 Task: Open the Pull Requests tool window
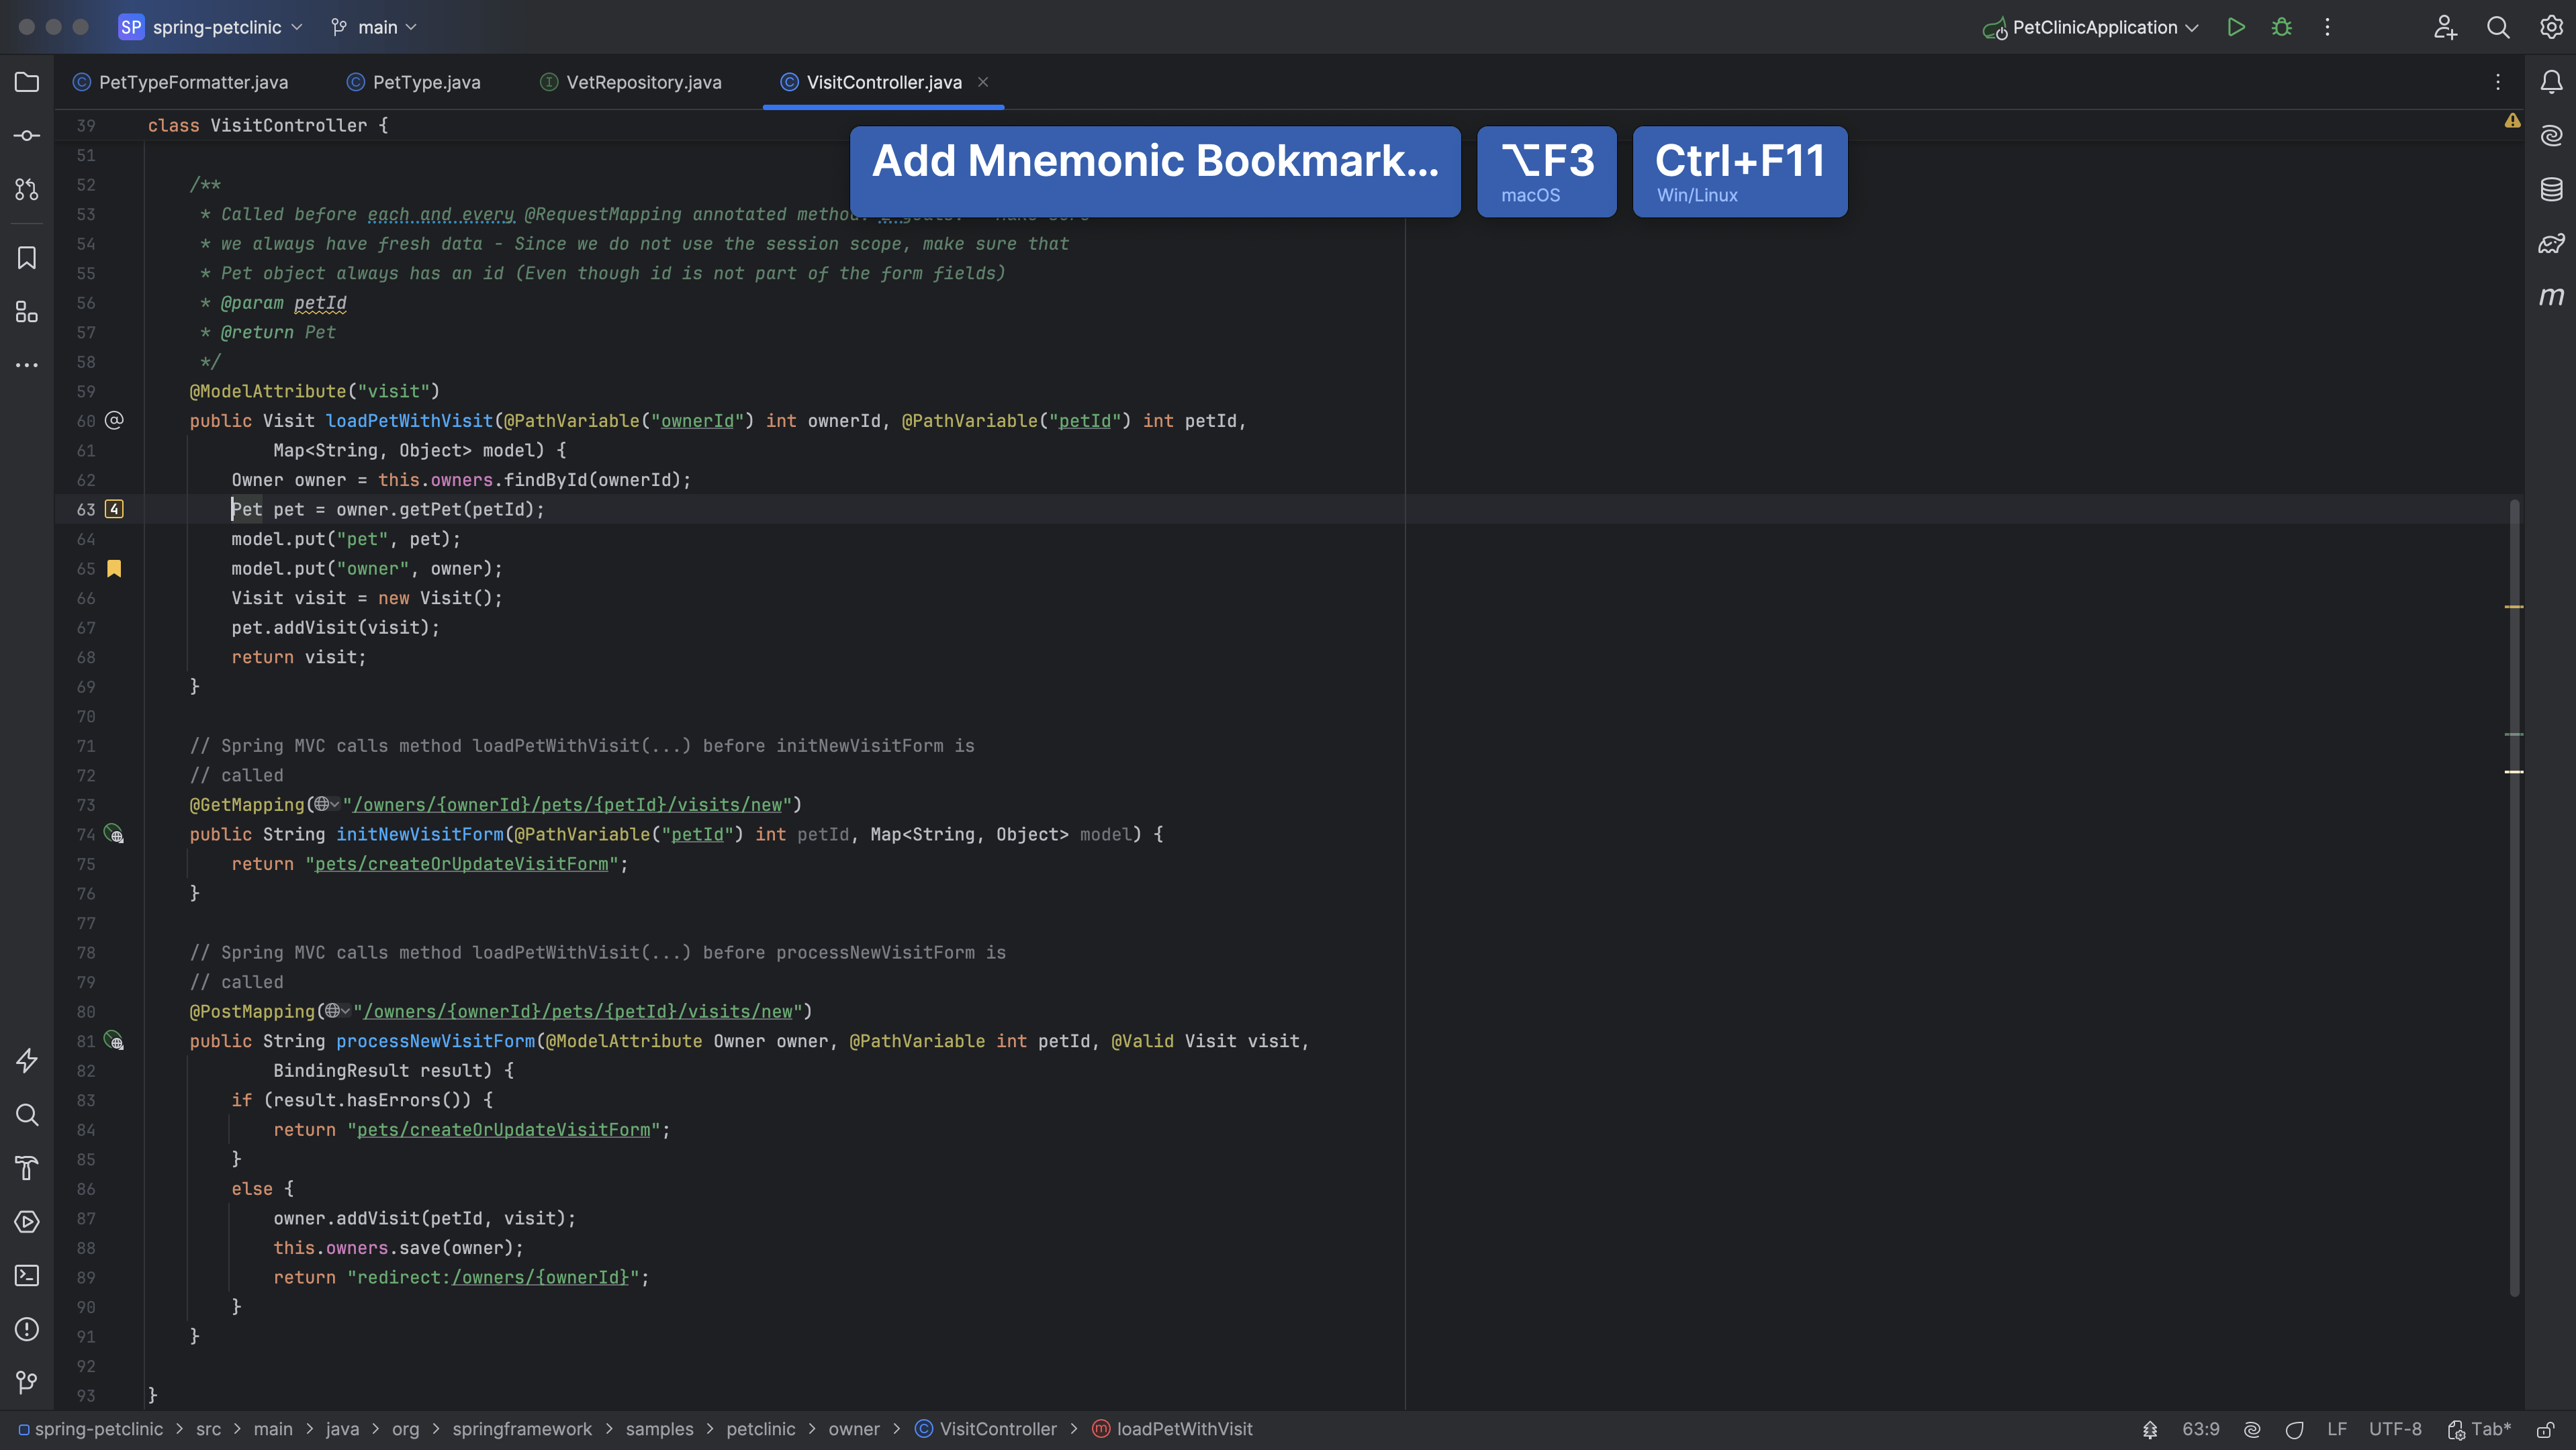tap(27, 189)
